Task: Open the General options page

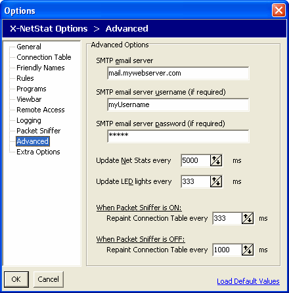Action: [29, 47]
